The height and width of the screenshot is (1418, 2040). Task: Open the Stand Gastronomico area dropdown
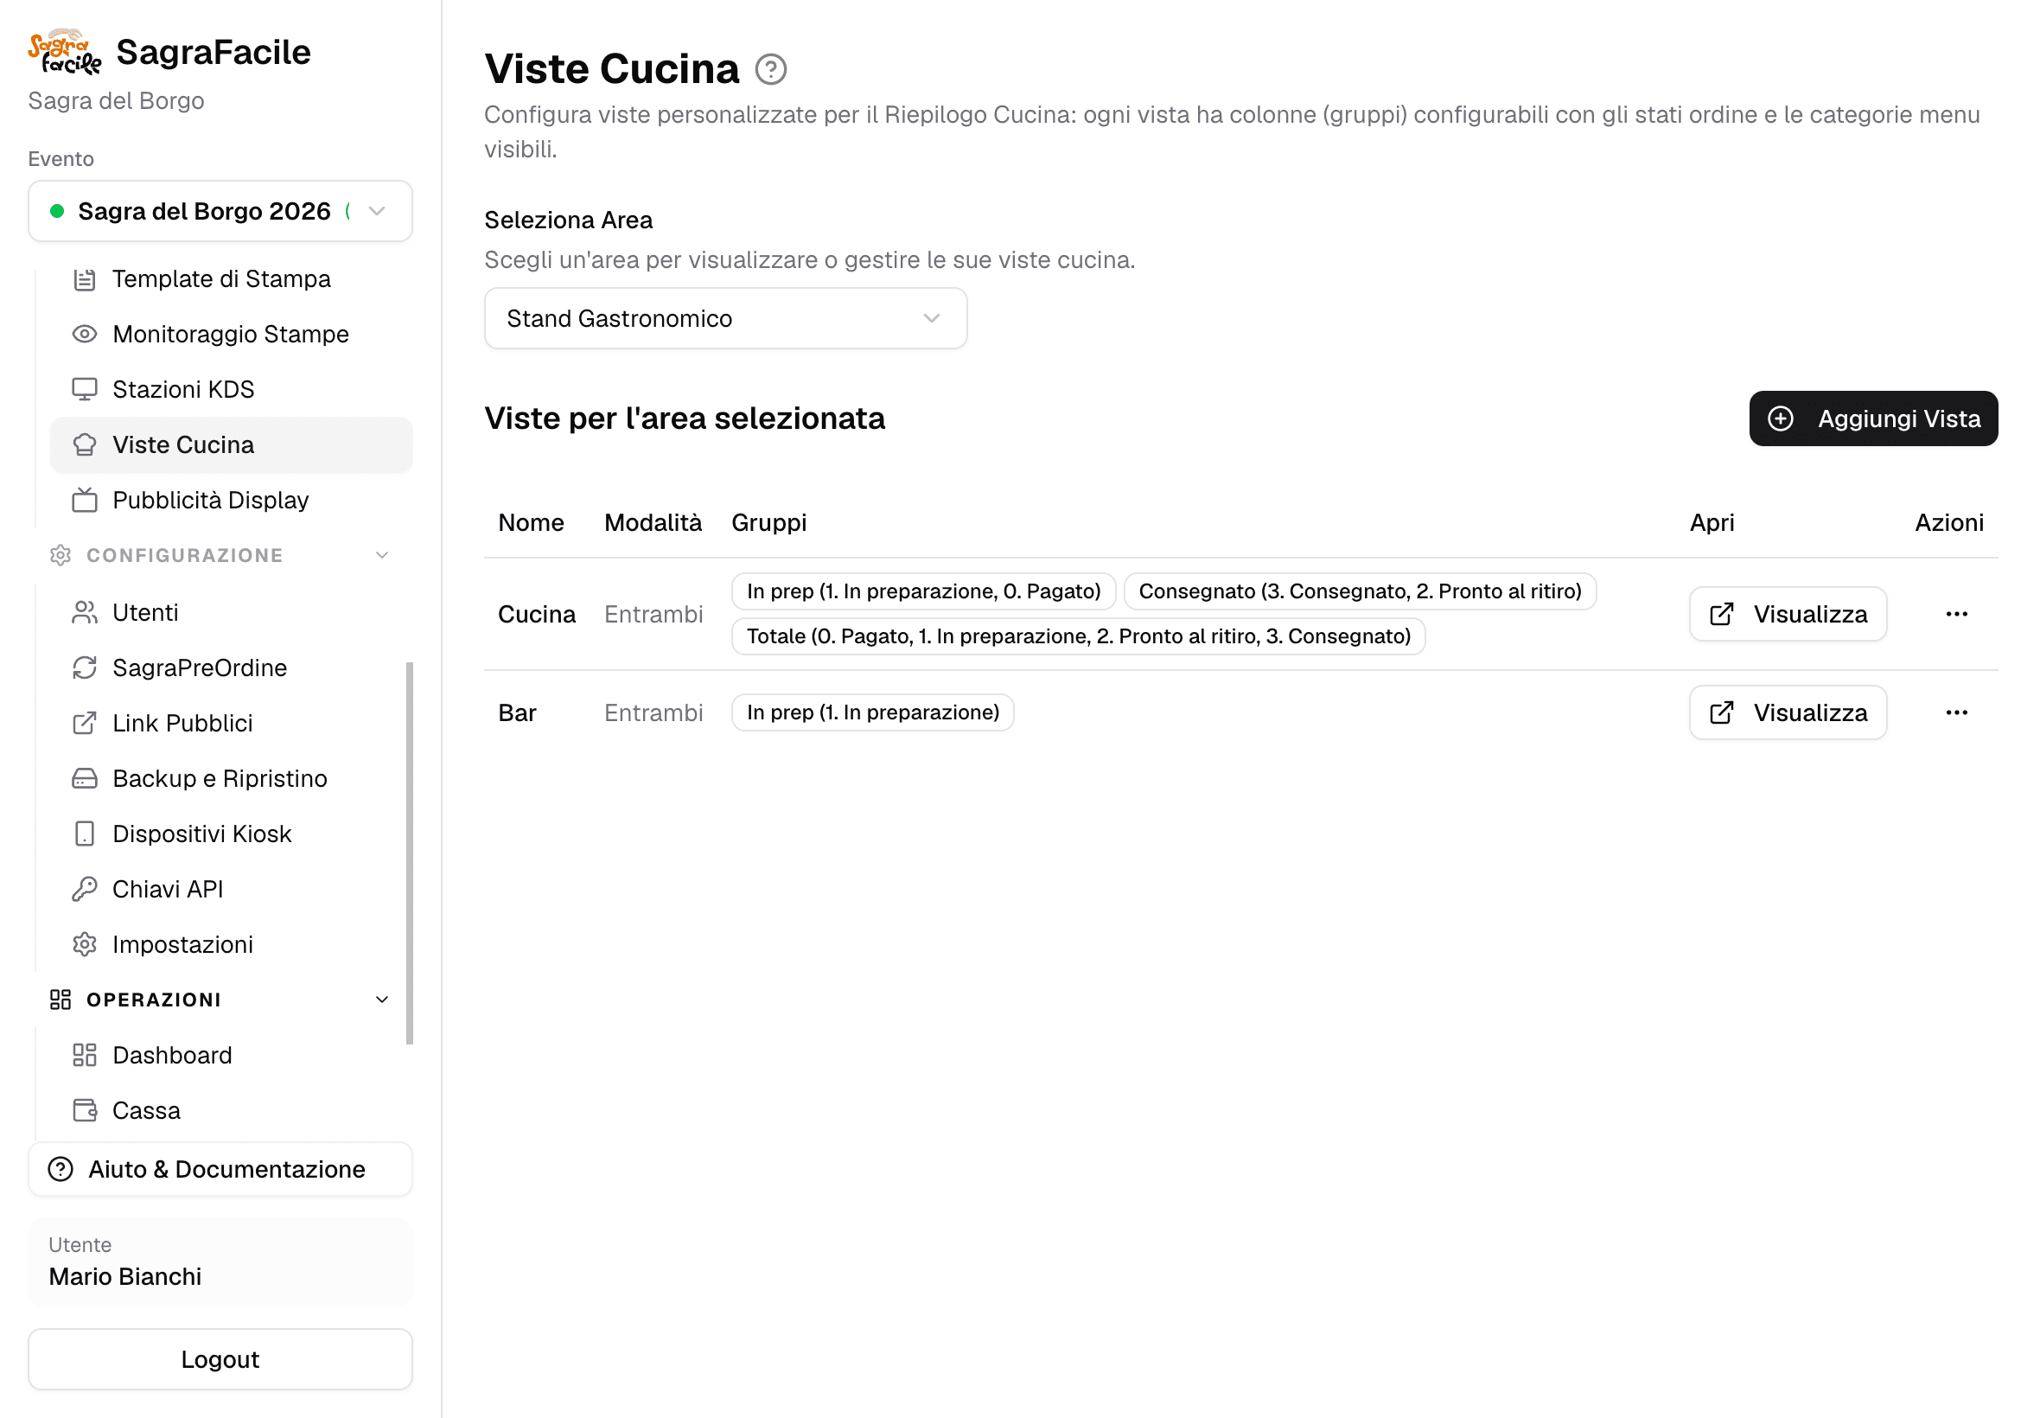724,318
